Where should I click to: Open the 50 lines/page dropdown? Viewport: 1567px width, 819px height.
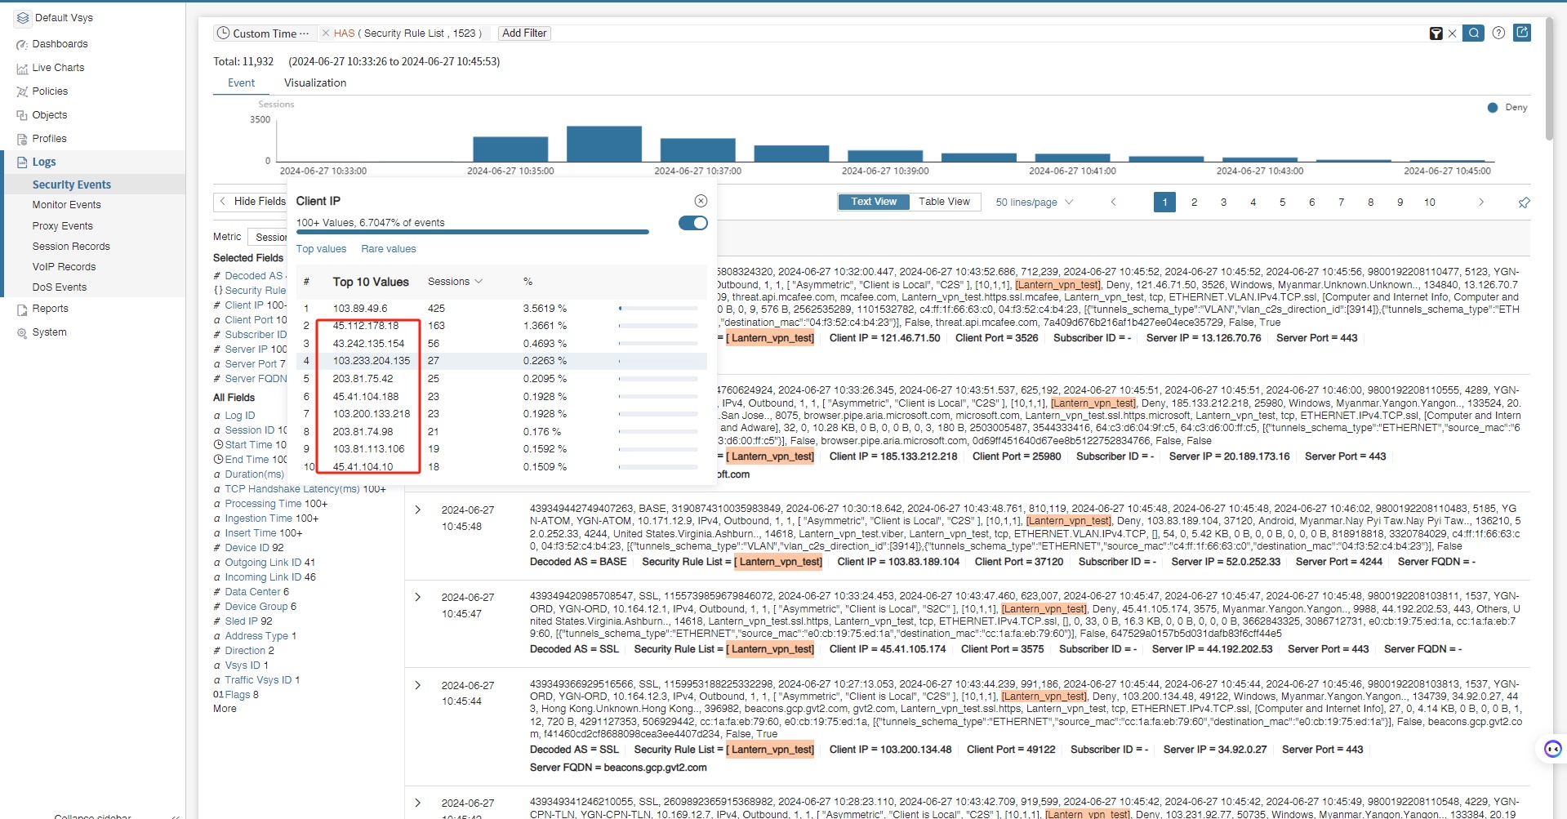pyautogui.click(x=1034, y=203)
